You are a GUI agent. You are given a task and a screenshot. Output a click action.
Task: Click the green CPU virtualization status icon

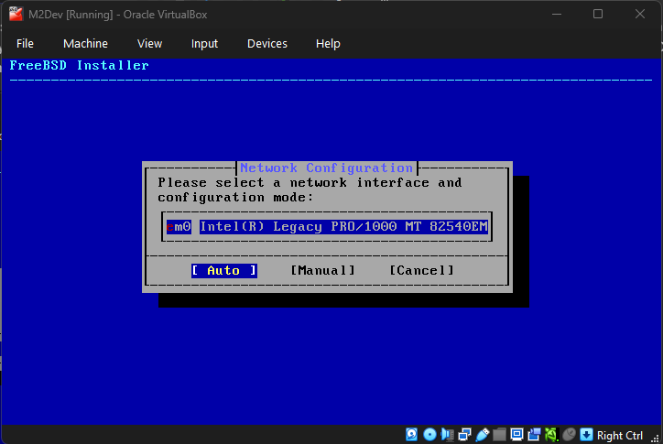pos(551,434)
